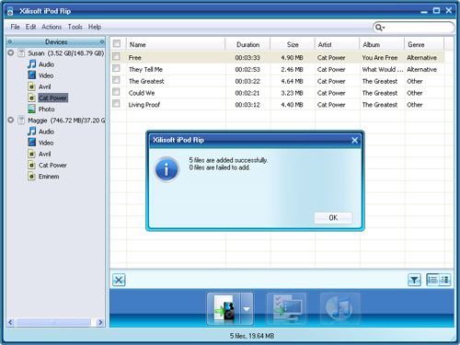Click the delete X icon below the file list

tap(119, 280)
